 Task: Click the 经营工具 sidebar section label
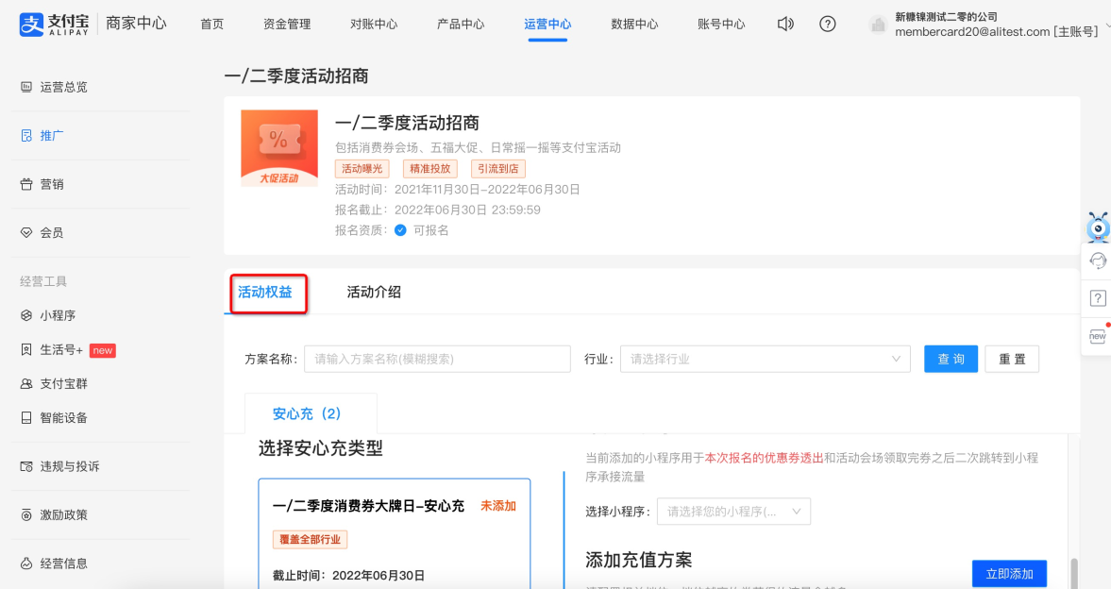(x=43, y=281)
